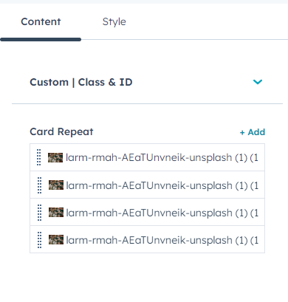Open the third larm-rmah card item
Screen dimensions: 288x302
[147, 212]
